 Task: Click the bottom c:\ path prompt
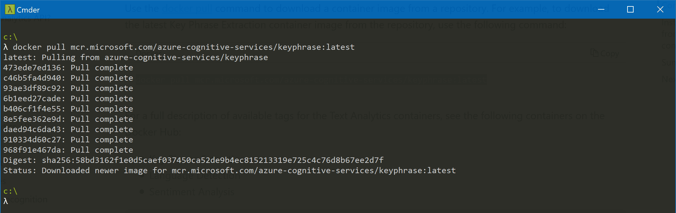coord(10,191)
